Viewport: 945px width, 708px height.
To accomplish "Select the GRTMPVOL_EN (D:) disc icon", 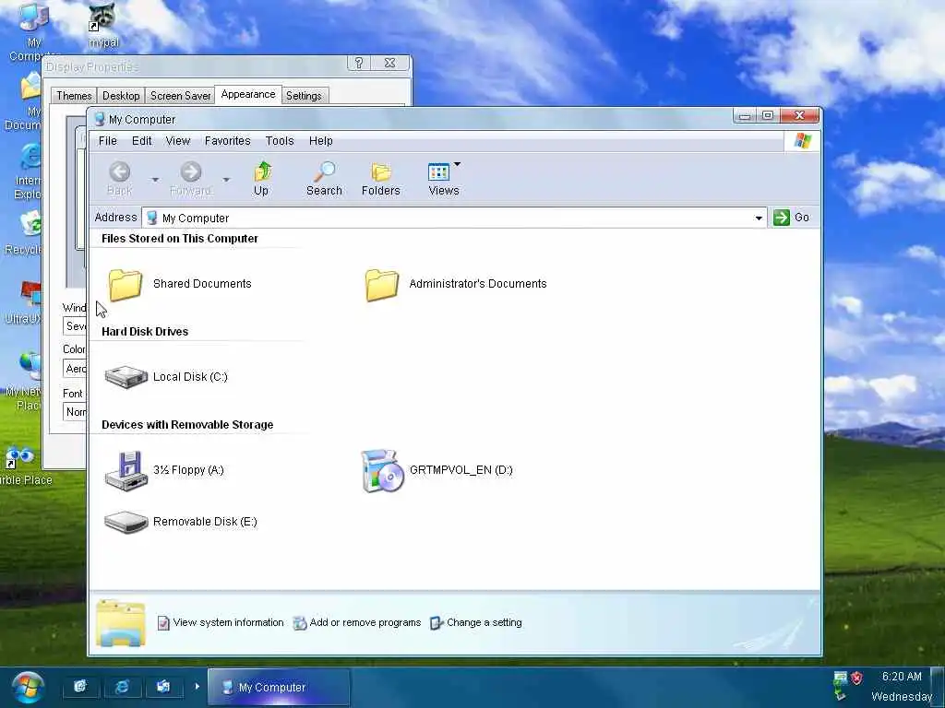I will click(x=382, y=471).
